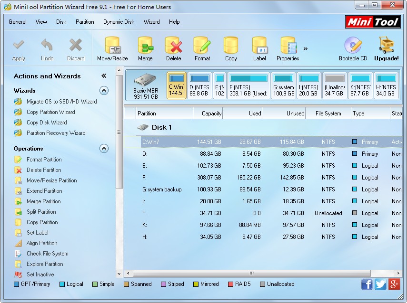This screenshot has height=303, width=407.
Task: Select the G:system backup partition row
Action: tap(162, 189)
